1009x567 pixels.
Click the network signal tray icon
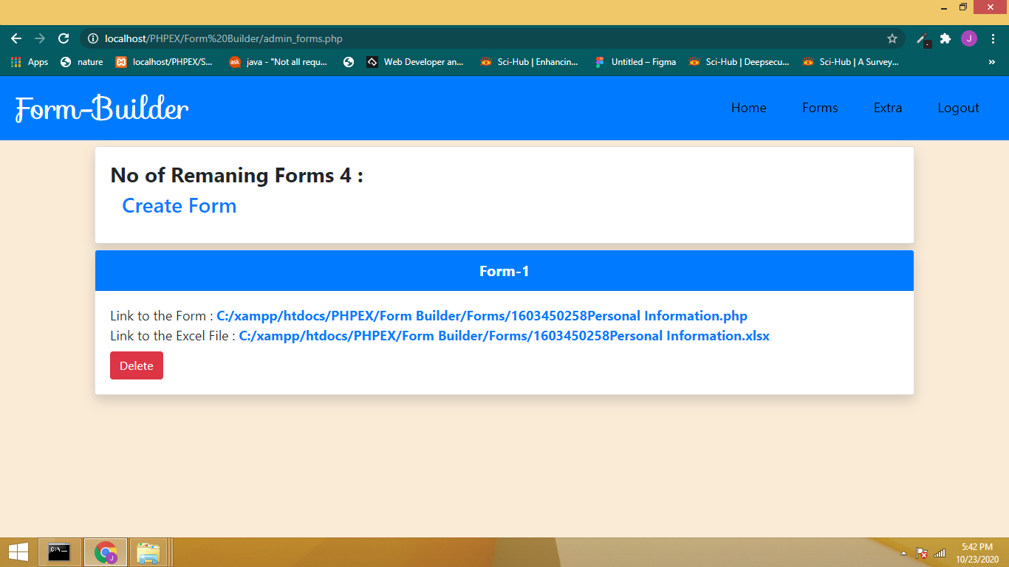pos(940,553)
